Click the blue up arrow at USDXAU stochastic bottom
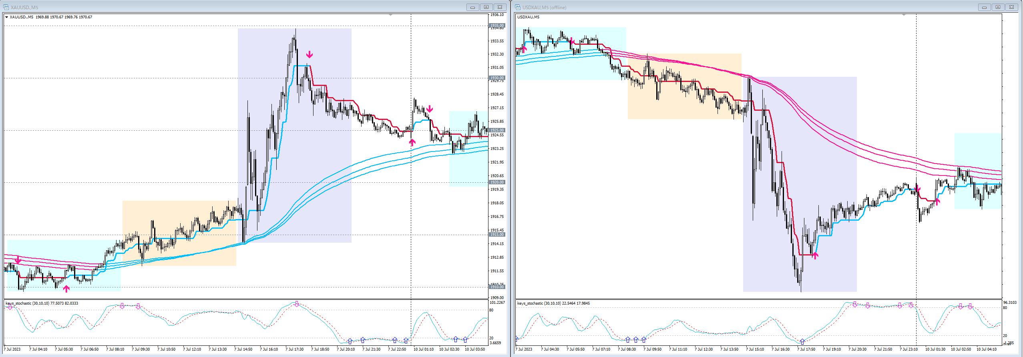The image size is (1023, 357). pyautogui.click(x=802, y=342)
